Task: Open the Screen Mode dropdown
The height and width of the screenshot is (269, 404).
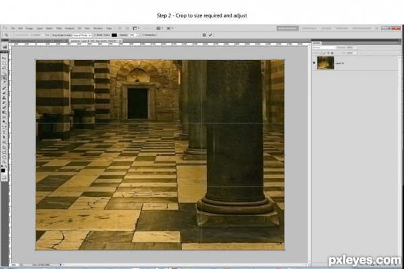Action: [x=170, y=28]
